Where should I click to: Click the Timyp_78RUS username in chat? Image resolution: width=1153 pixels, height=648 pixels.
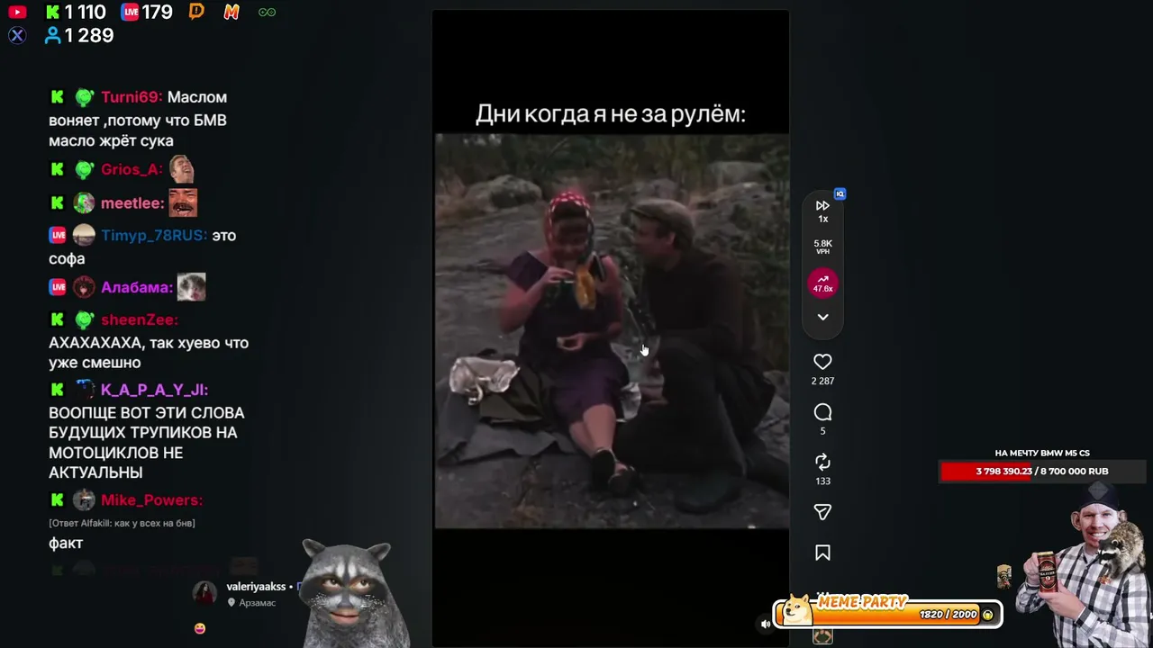point(154,236)
